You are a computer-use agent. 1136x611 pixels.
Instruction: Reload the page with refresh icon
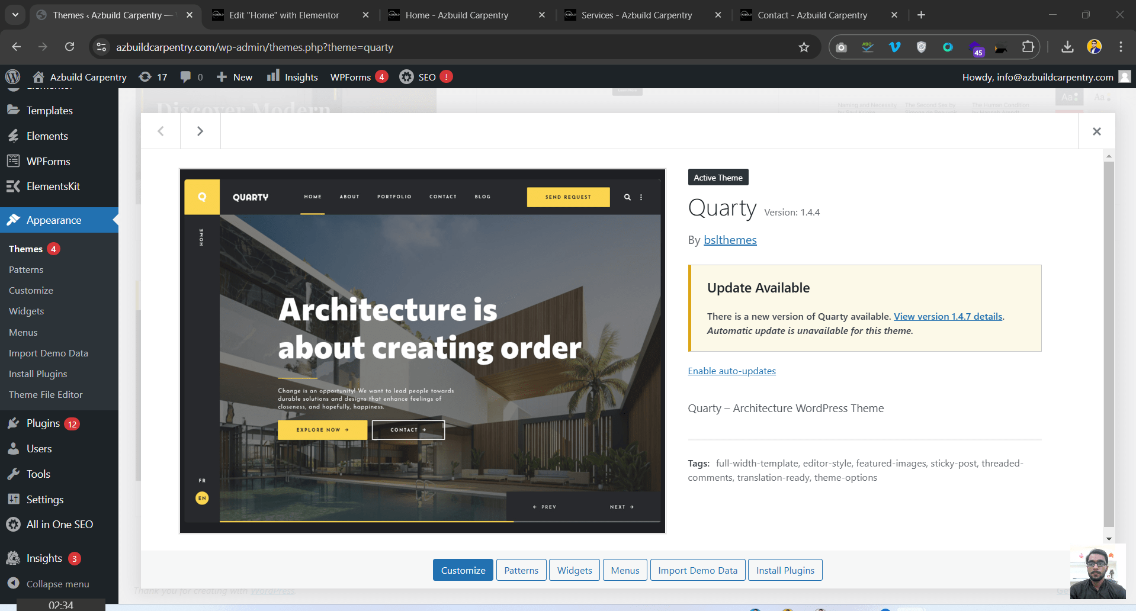(69, 47)
